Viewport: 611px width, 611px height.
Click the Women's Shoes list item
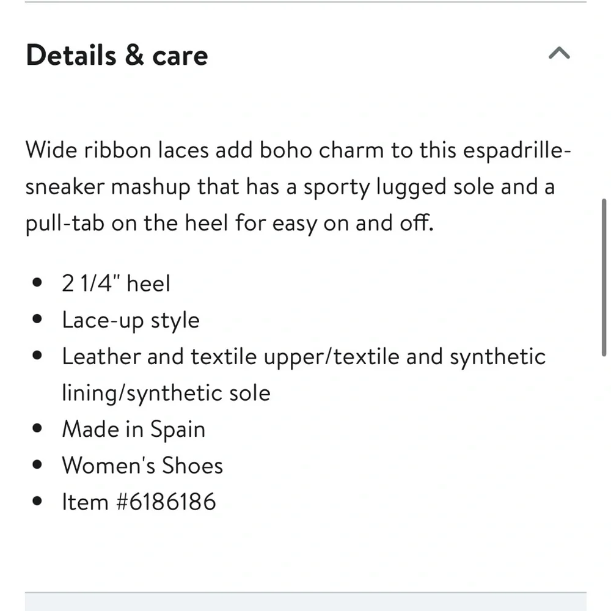point(142,466)
